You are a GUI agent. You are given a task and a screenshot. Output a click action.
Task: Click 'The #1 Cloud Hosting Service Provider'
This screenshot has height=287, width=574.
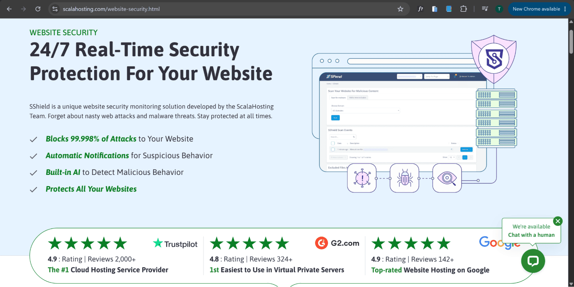[108, 270]
